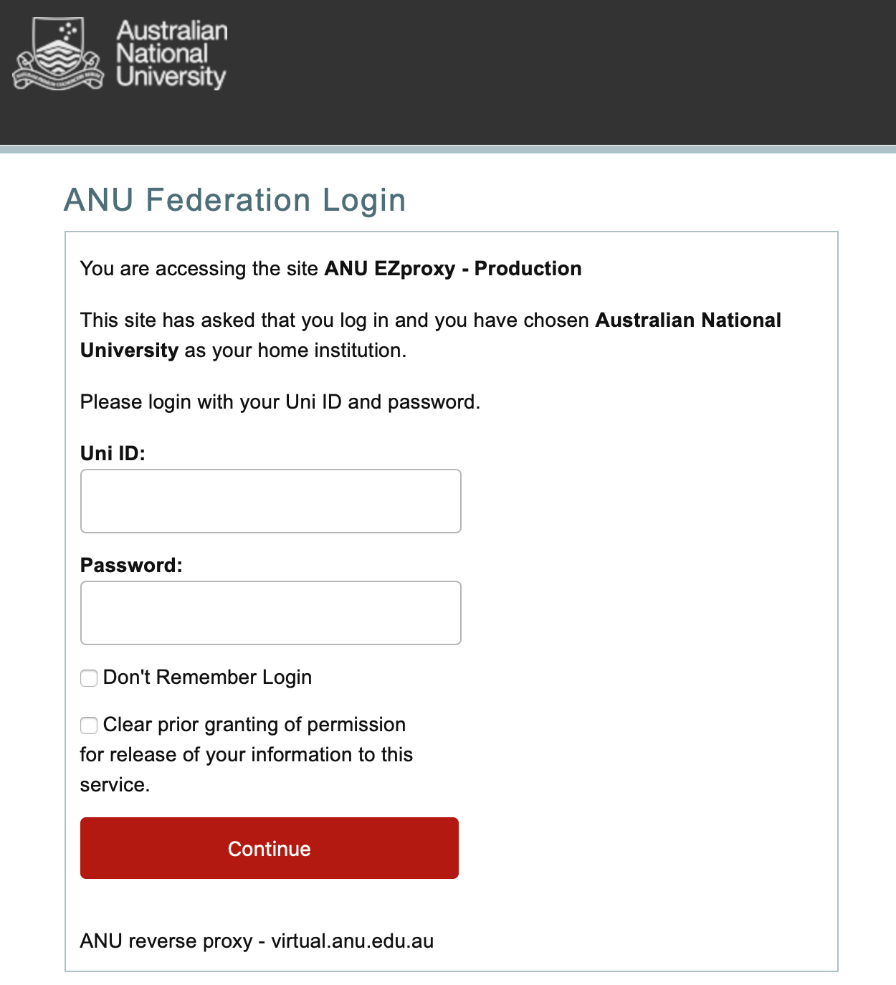Click the ANU Federation Login heading

[x=235, y=200]
